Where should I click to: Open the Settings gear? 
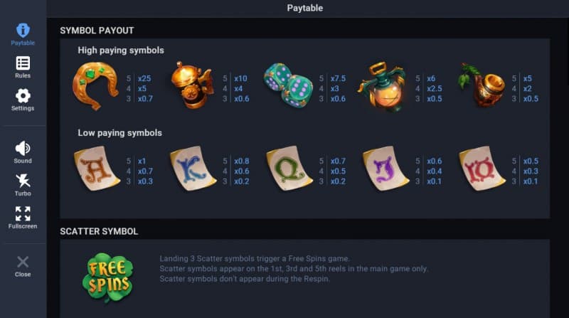coord(23,99)
